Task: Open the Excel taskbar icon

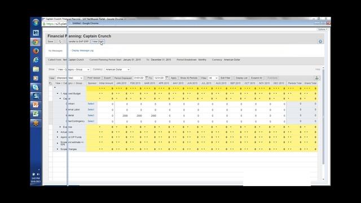Action: (x=36, y=114)
